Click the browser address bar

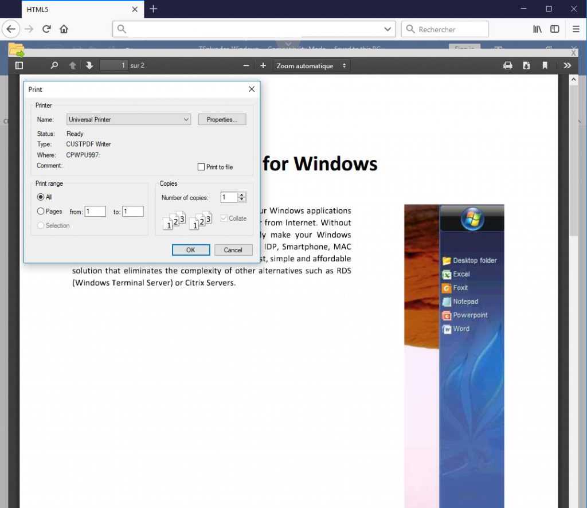tap(254, 29)
